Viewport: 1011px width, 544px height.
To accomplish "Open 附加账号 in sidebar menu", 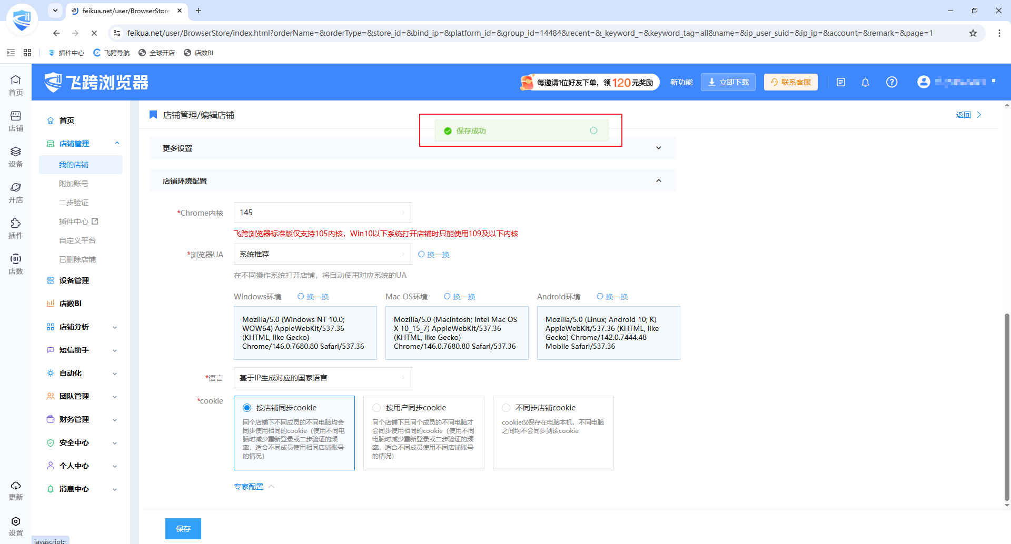I will click(x=74, y=184).
